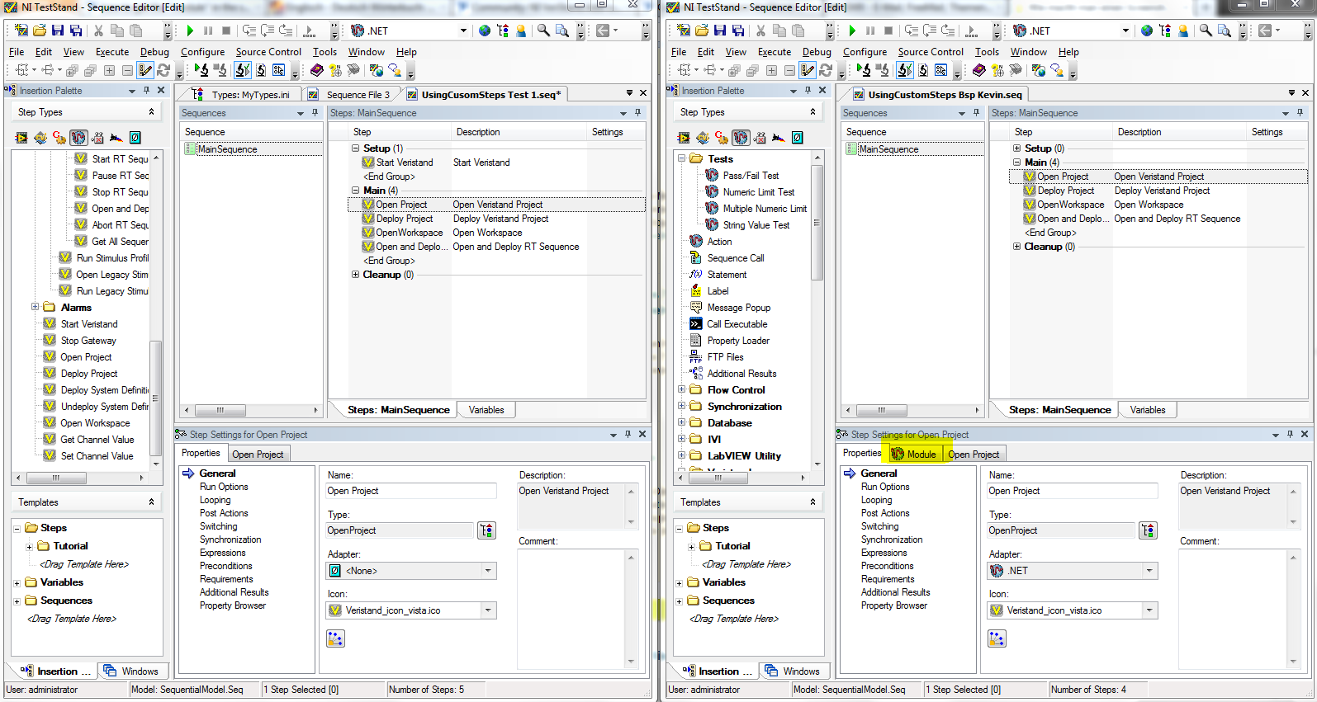Screen dimensions: 1317x702
Task: Open Source Control menu in left window
Action: (268, 51)
